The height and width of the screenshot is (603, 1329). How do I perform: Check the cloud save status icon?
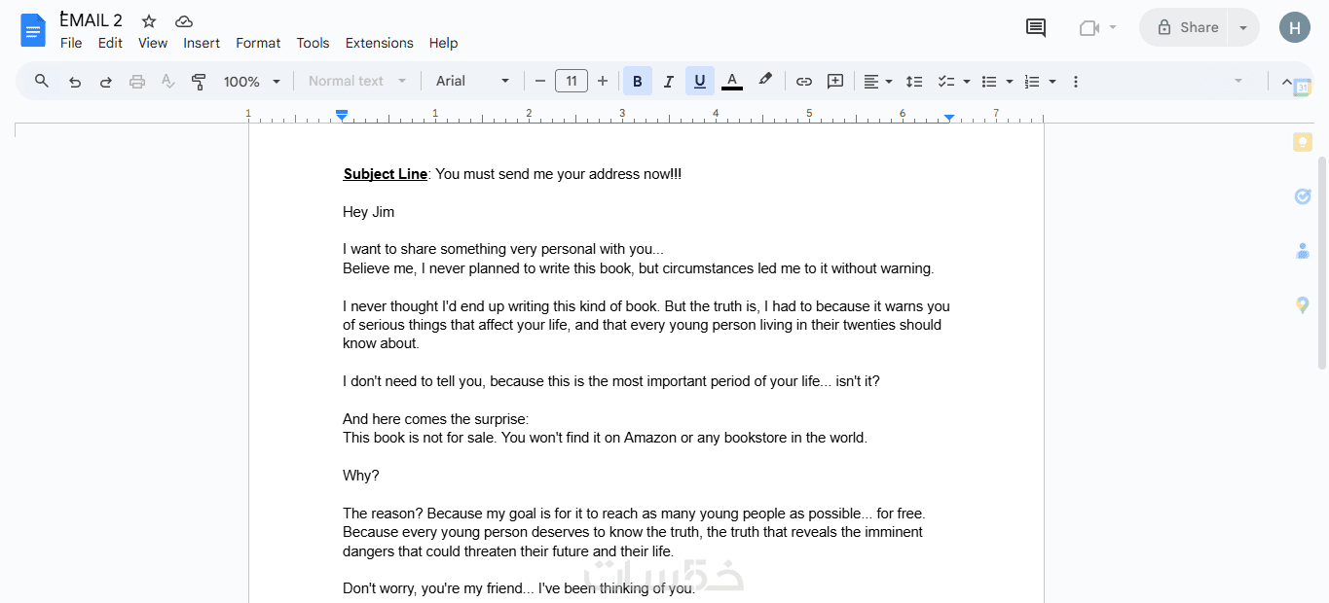tap(183, 21)
